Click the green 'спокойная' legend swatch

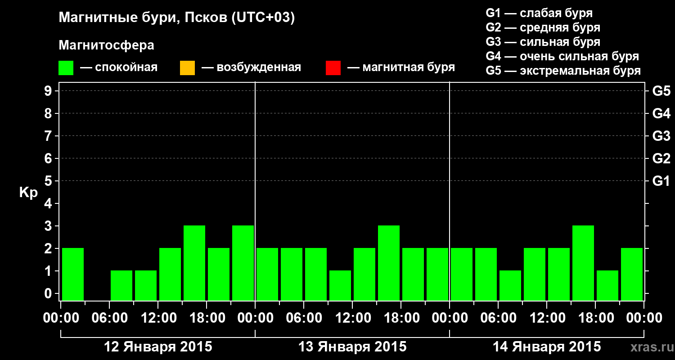pyautogui.click(x=66, y=67)
